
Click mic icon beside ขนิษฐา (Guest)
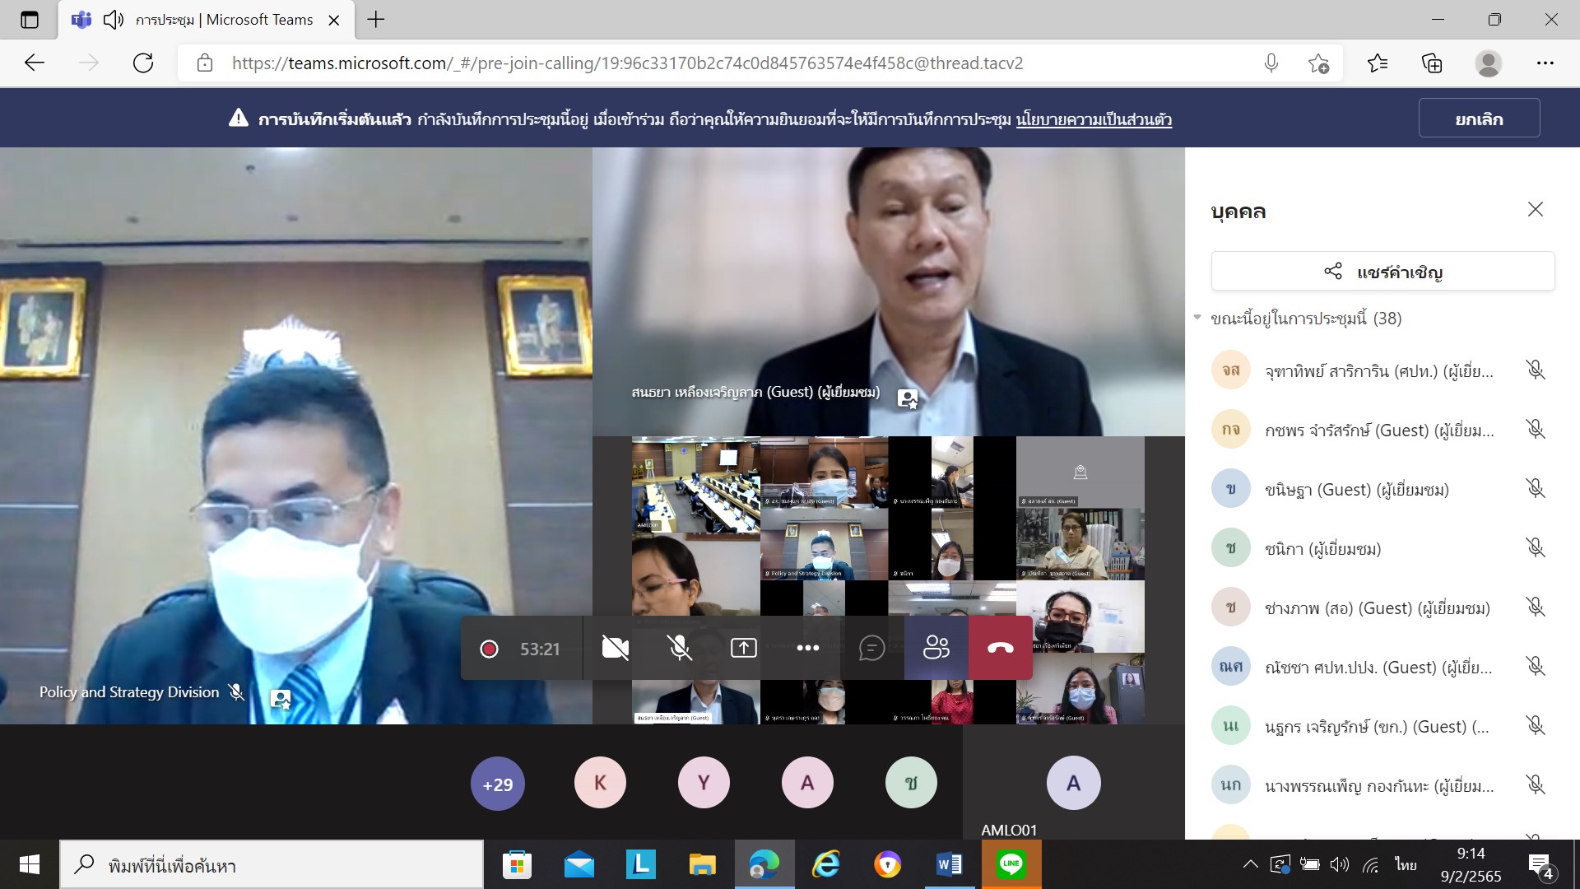pos(1535,489)
